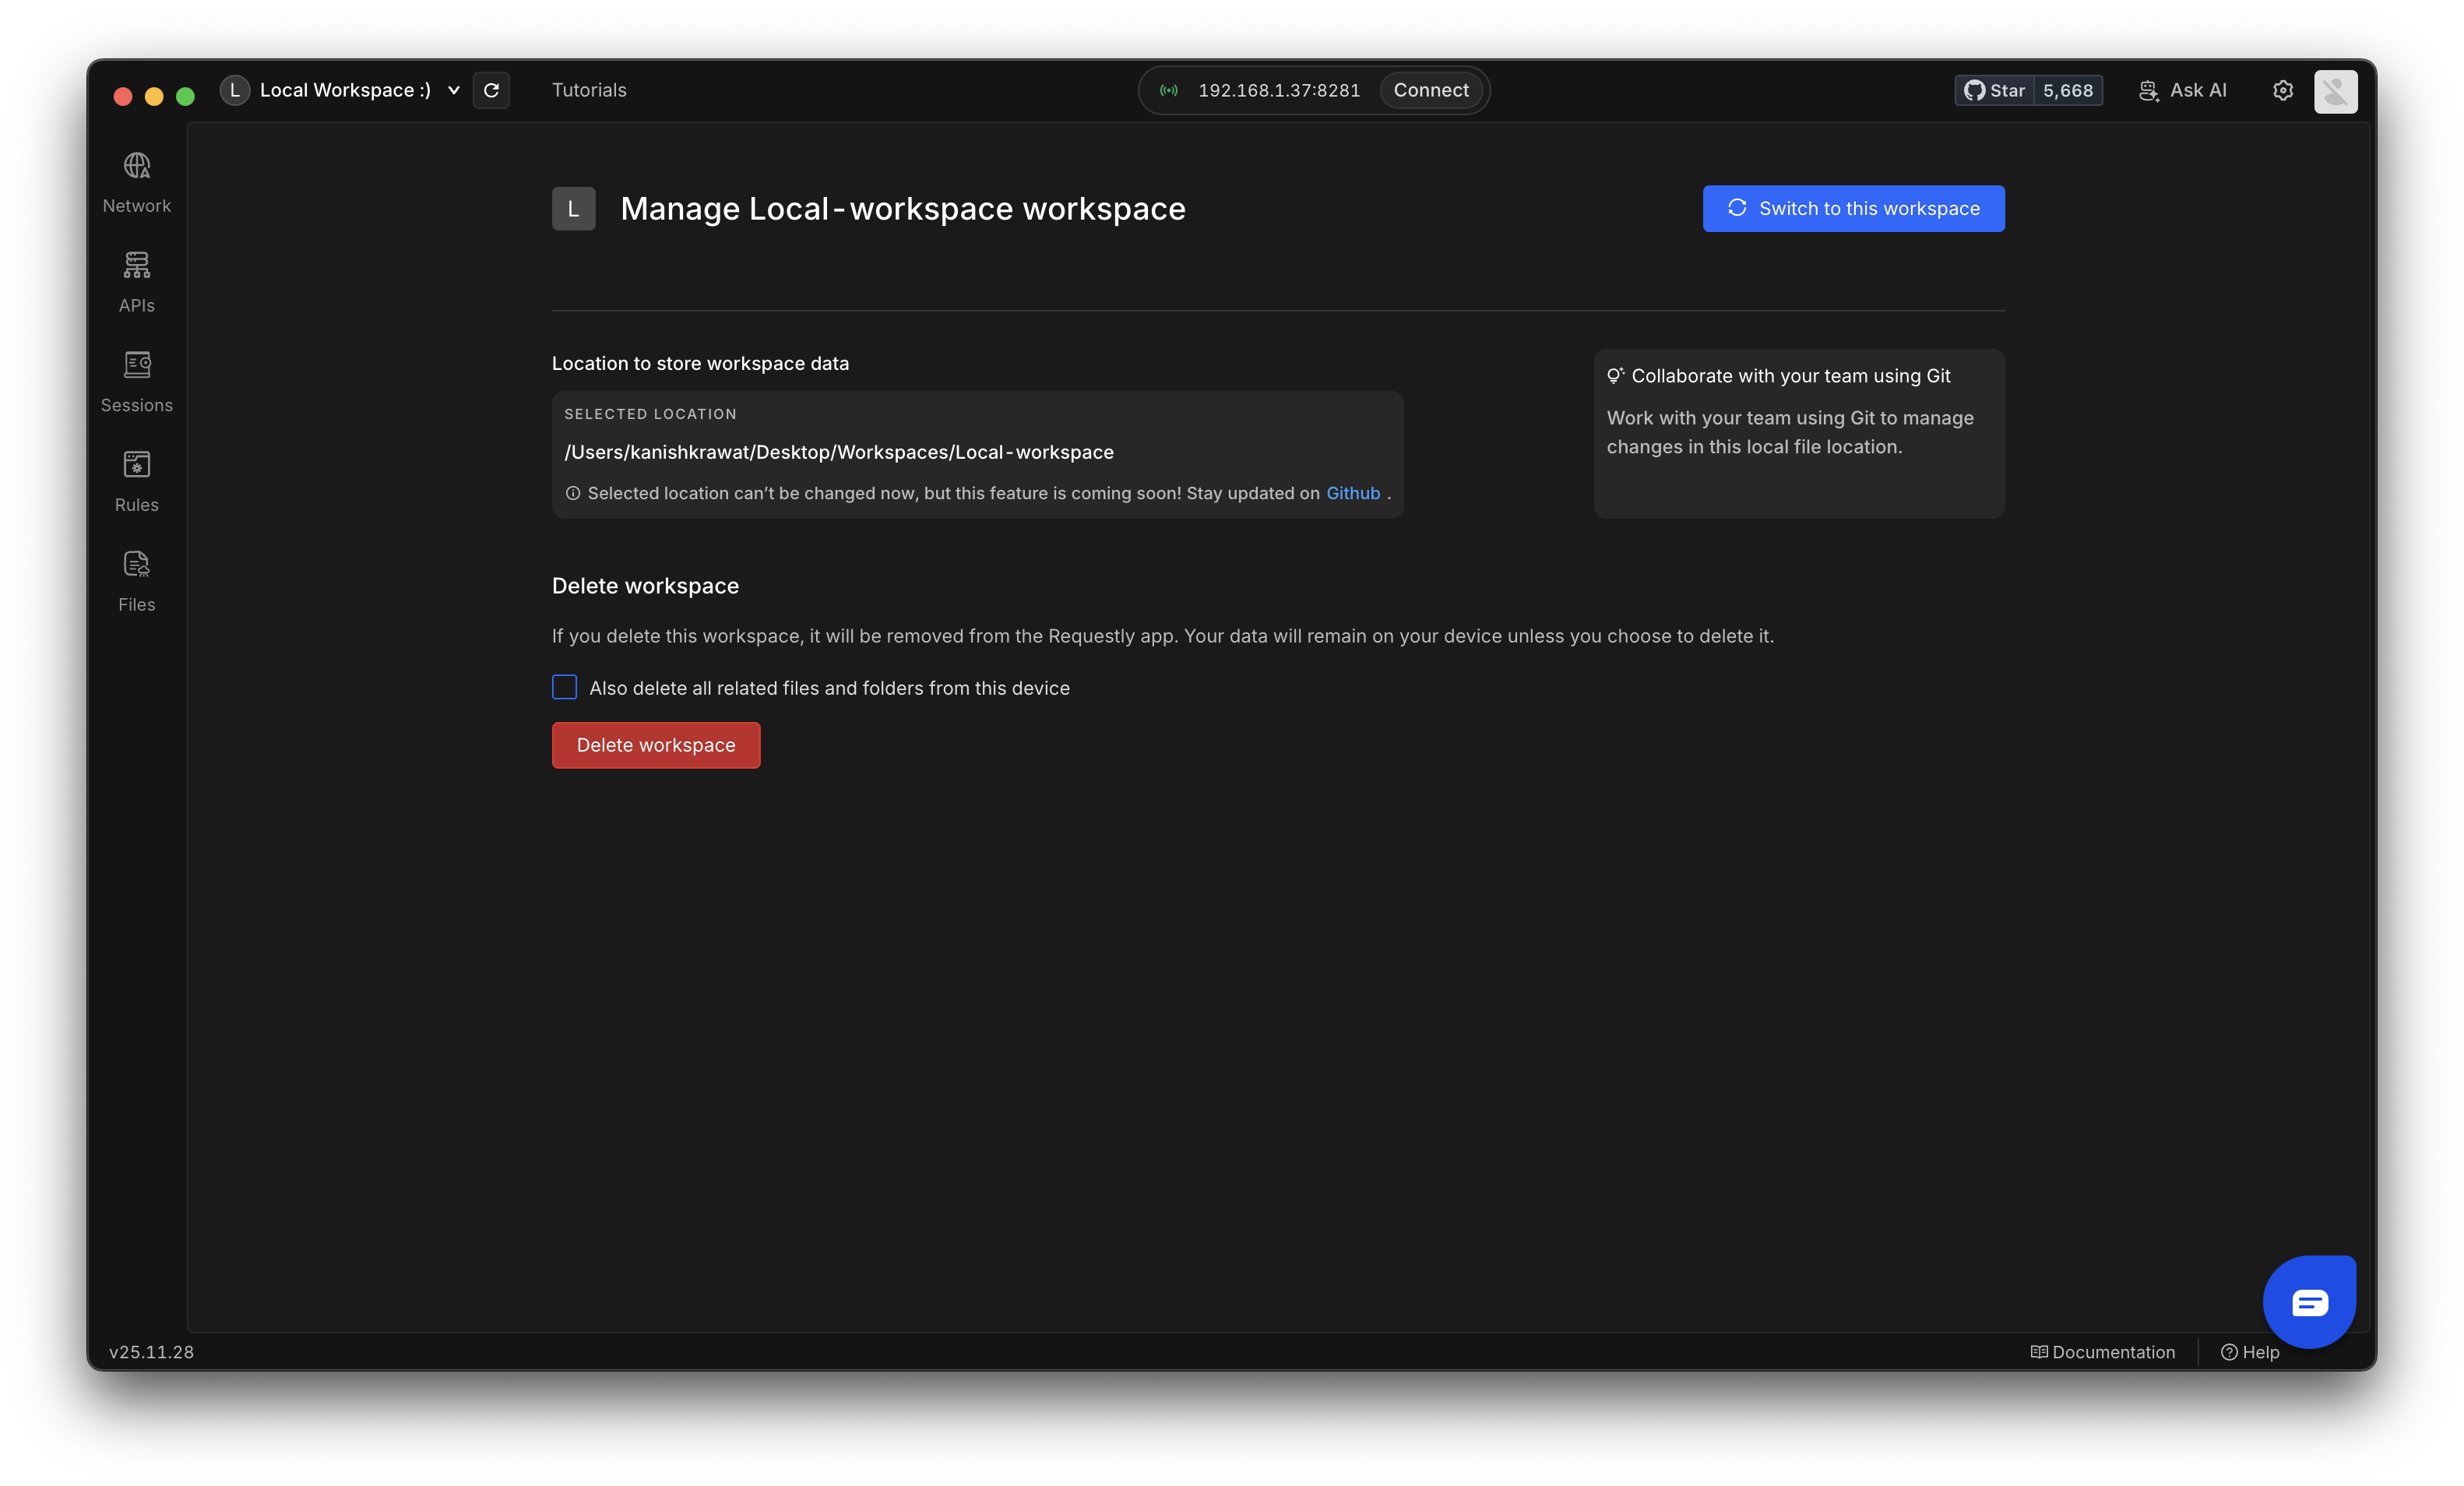The width and height of the screenshot is (2464, 1486).
Task: Select the APIs section in sidebar
Action: click(x=136, y=283)
